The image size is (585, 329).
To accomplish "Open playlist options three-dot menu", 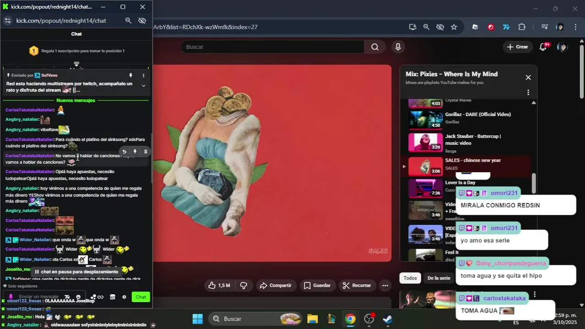I will [528, 92].
